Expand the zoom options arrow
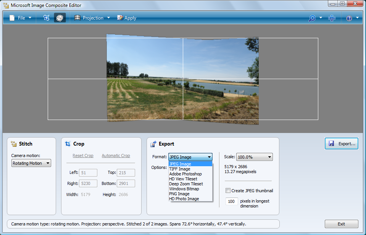The height and width of the screenshot is (235, 366). 321,18
